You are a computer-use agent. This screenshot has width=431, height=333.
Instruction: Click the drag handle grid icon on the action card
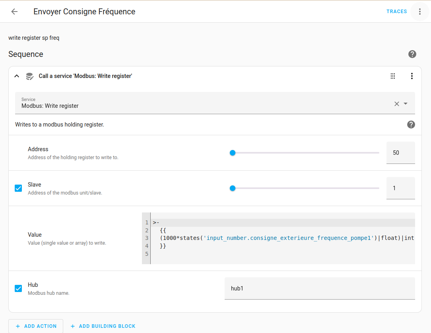(x=393, y=76)
